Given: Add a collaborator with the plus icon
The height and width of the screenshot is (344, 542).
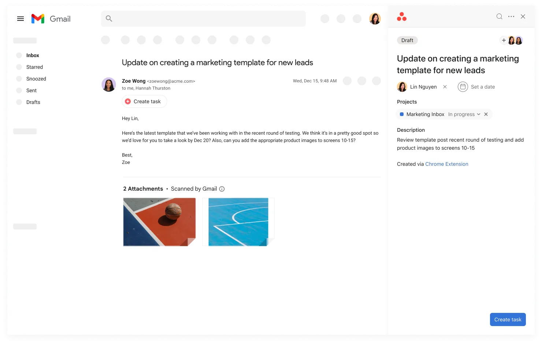Looking at the screenshot, I should click(504, 40).
